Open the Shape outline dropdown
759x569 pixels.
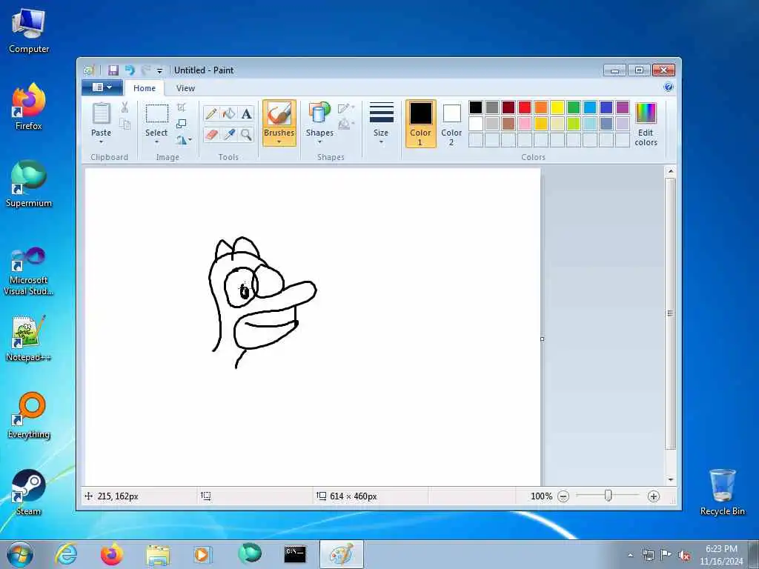(346, 108)
